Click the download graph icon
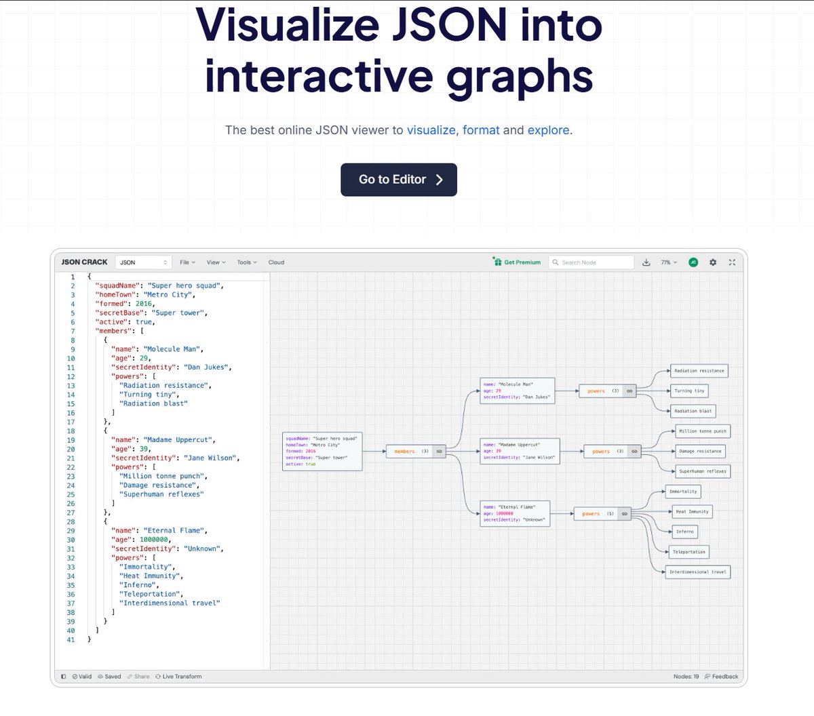This screenshot has width=814, height=716. (x=646, y=262)
